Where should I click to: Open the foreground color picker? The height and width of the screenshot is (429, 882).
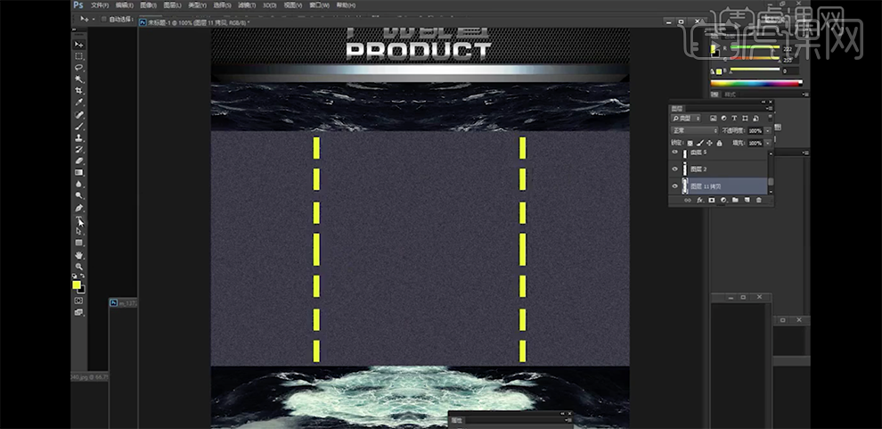(77, 285)
